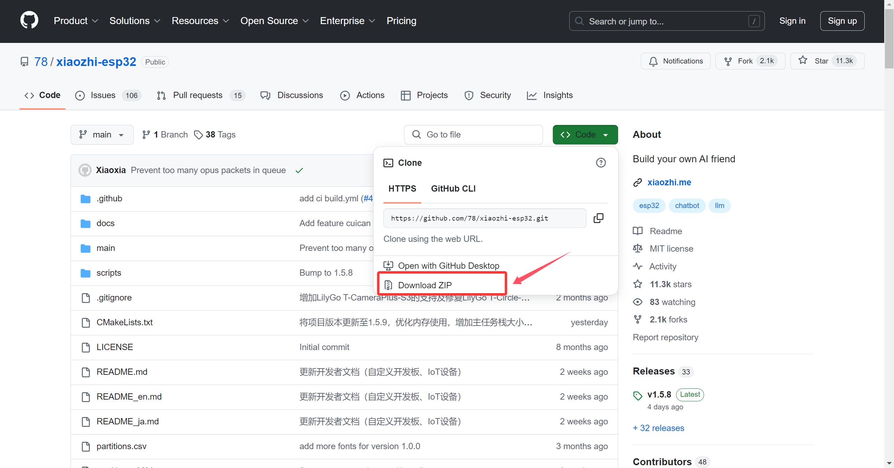Open the Report repository link
This screenshot has height=468, width=894.
point(666,337)
